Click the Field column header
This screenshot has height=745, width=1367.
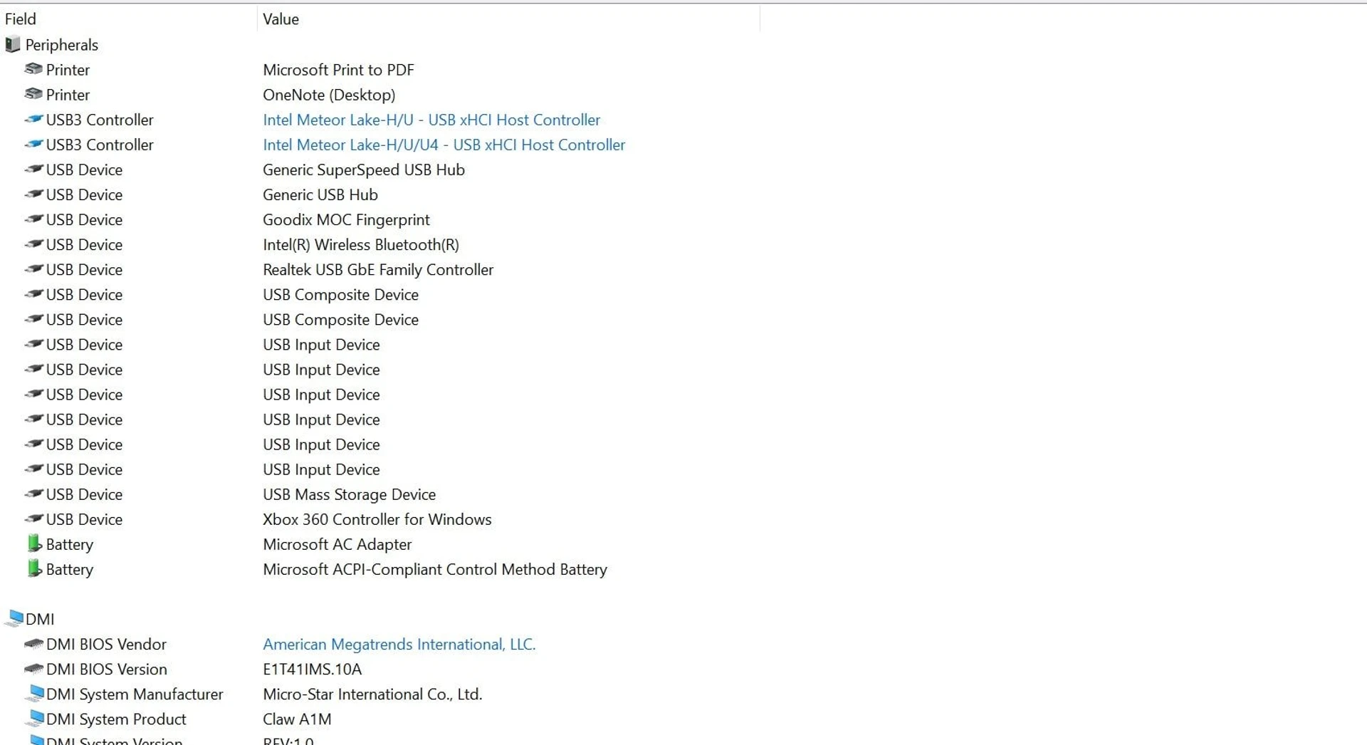[x=20, y=19]
